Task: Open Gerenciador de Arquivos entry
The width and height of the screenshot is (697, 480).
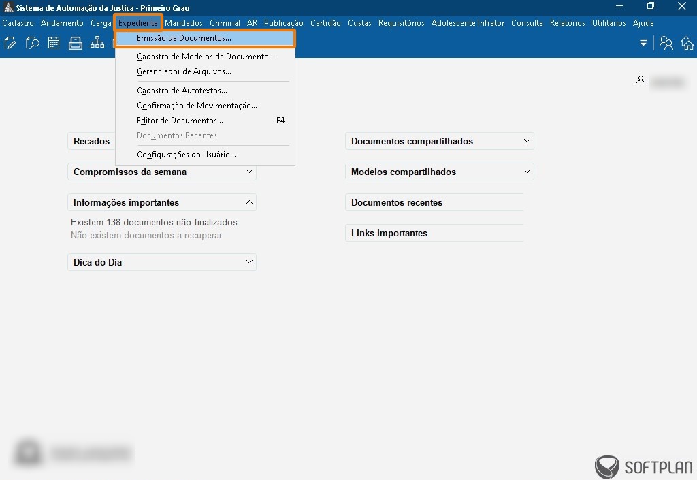Action: tap(205, 71)
